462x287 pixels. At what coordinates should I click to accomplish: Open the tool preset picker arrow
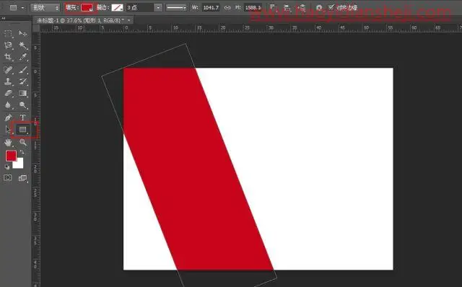click(22, 8)
